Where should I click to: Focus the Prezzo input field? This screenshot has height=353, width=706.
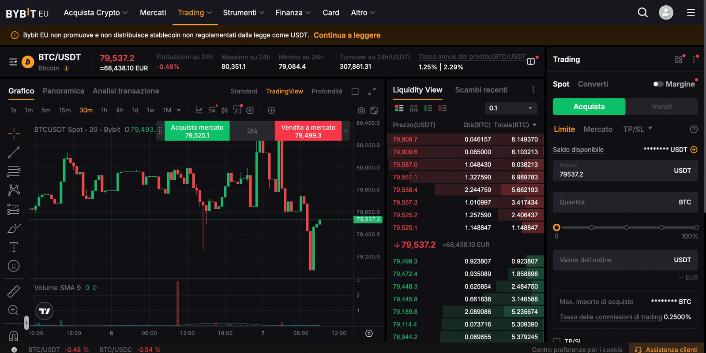click(x=625, y=171)
